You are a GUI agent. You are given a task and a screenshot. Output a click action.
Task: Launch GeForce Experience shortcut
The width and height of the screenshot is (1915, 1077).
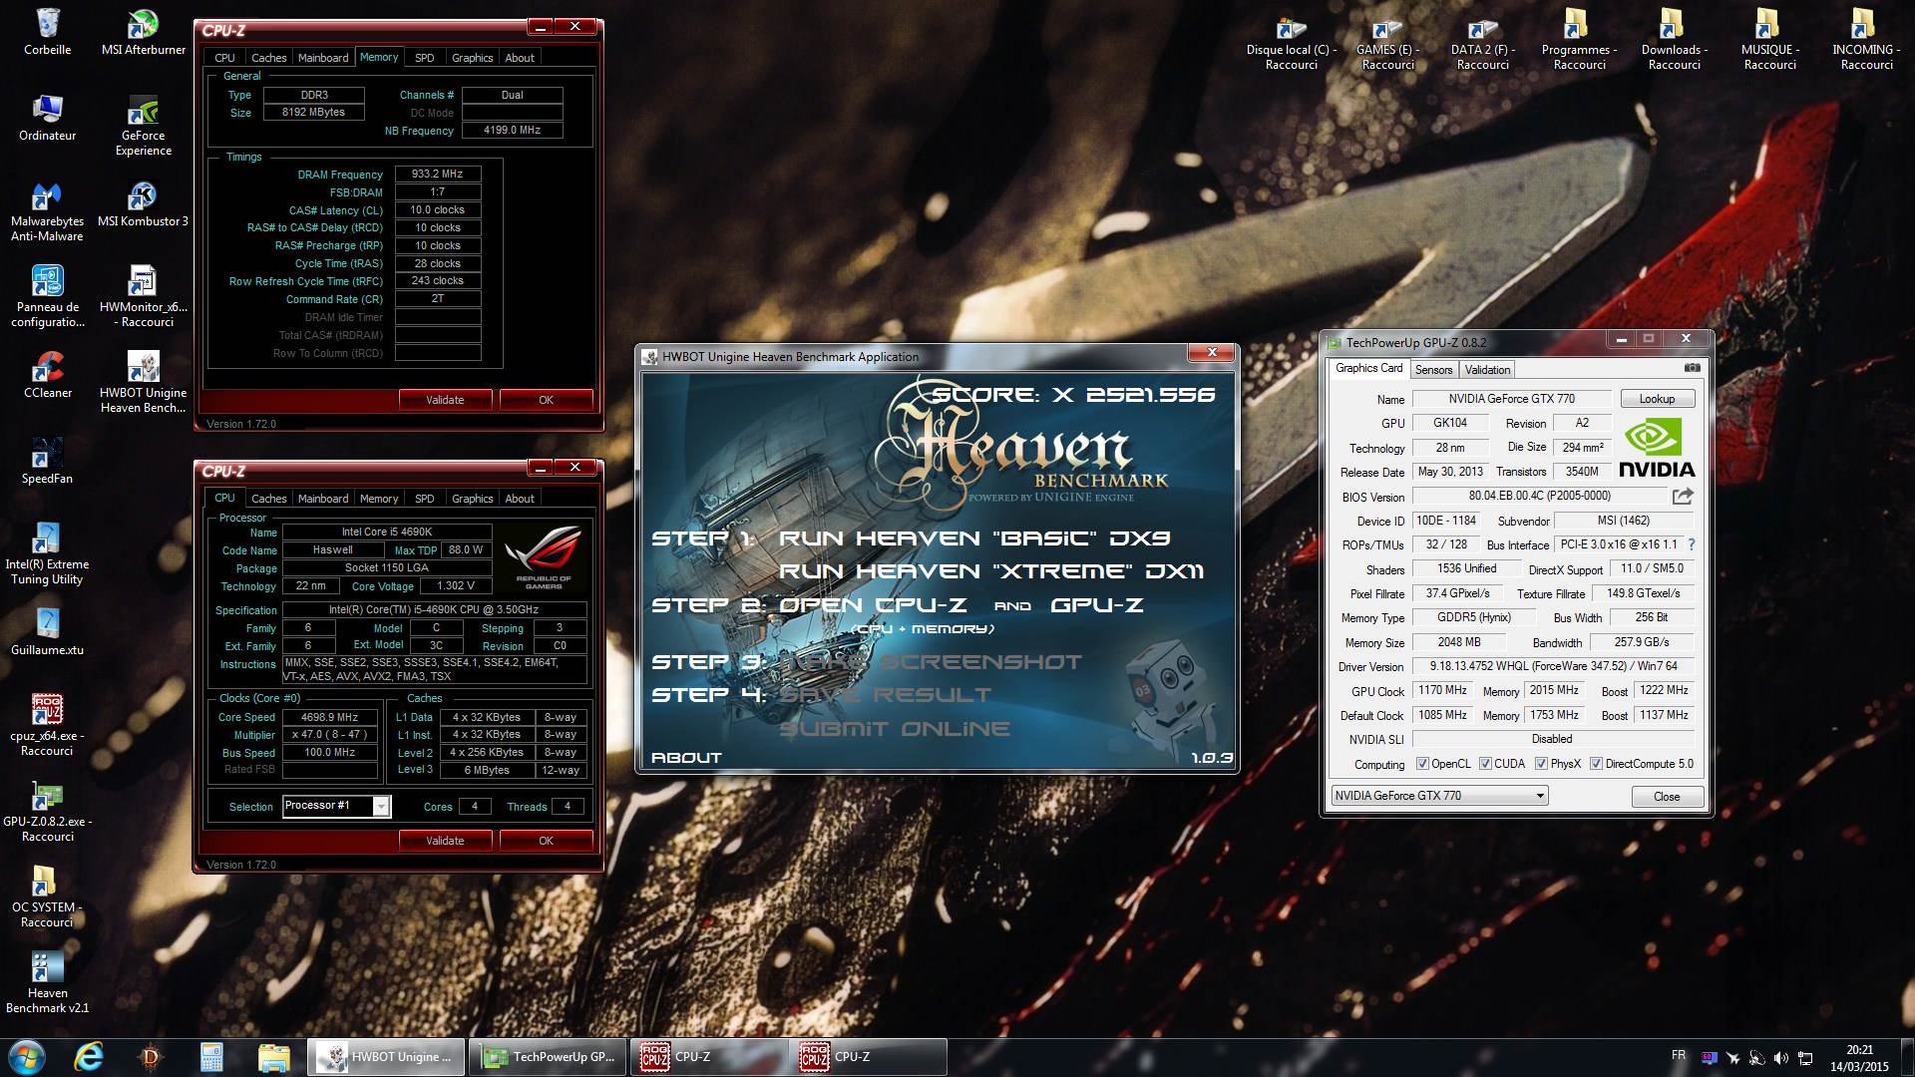144,125
